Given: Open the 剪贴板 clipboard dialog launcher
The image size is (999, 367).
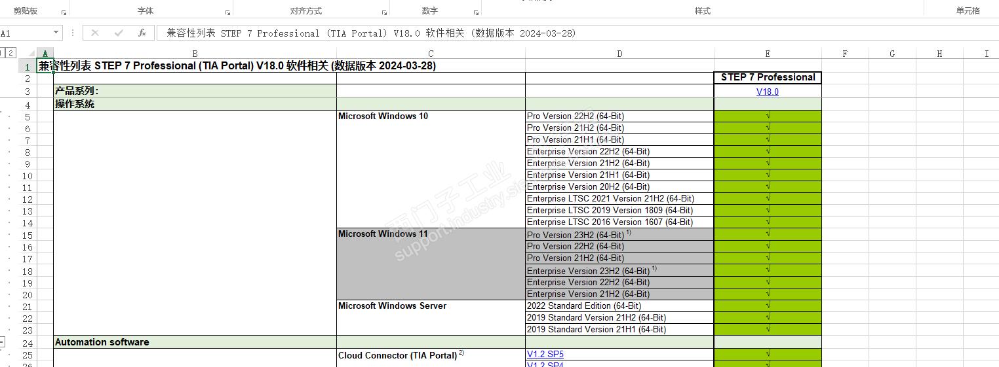Looking at the screenshot, I should click(64, 12).
